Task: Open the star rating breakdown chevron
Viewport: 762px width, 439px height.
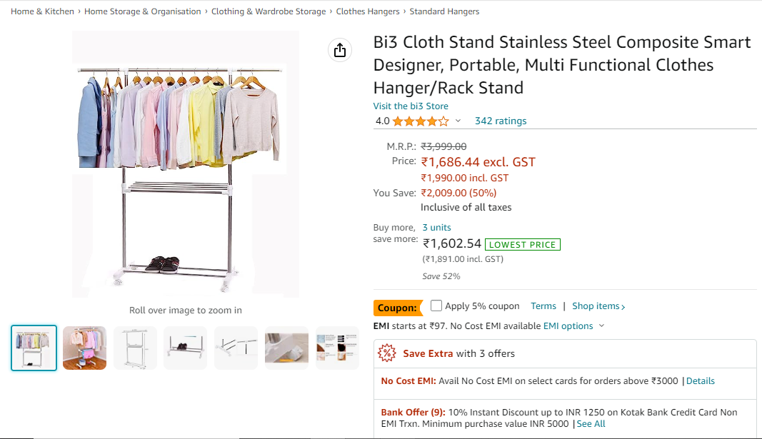Action: (458, 121)
